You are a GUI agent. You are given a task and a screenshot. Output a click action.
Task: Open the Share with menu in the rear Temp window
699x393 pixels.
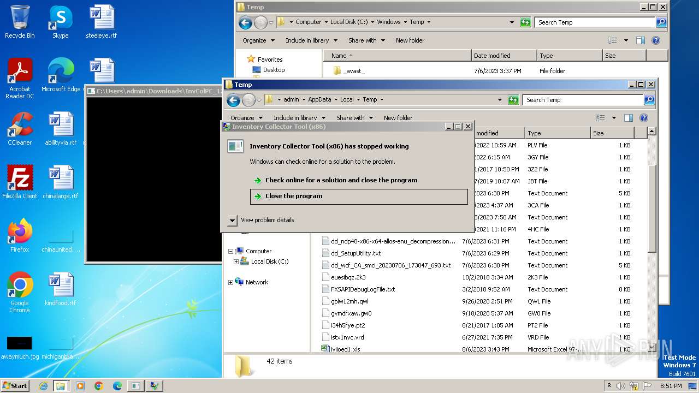pos(366,40)
